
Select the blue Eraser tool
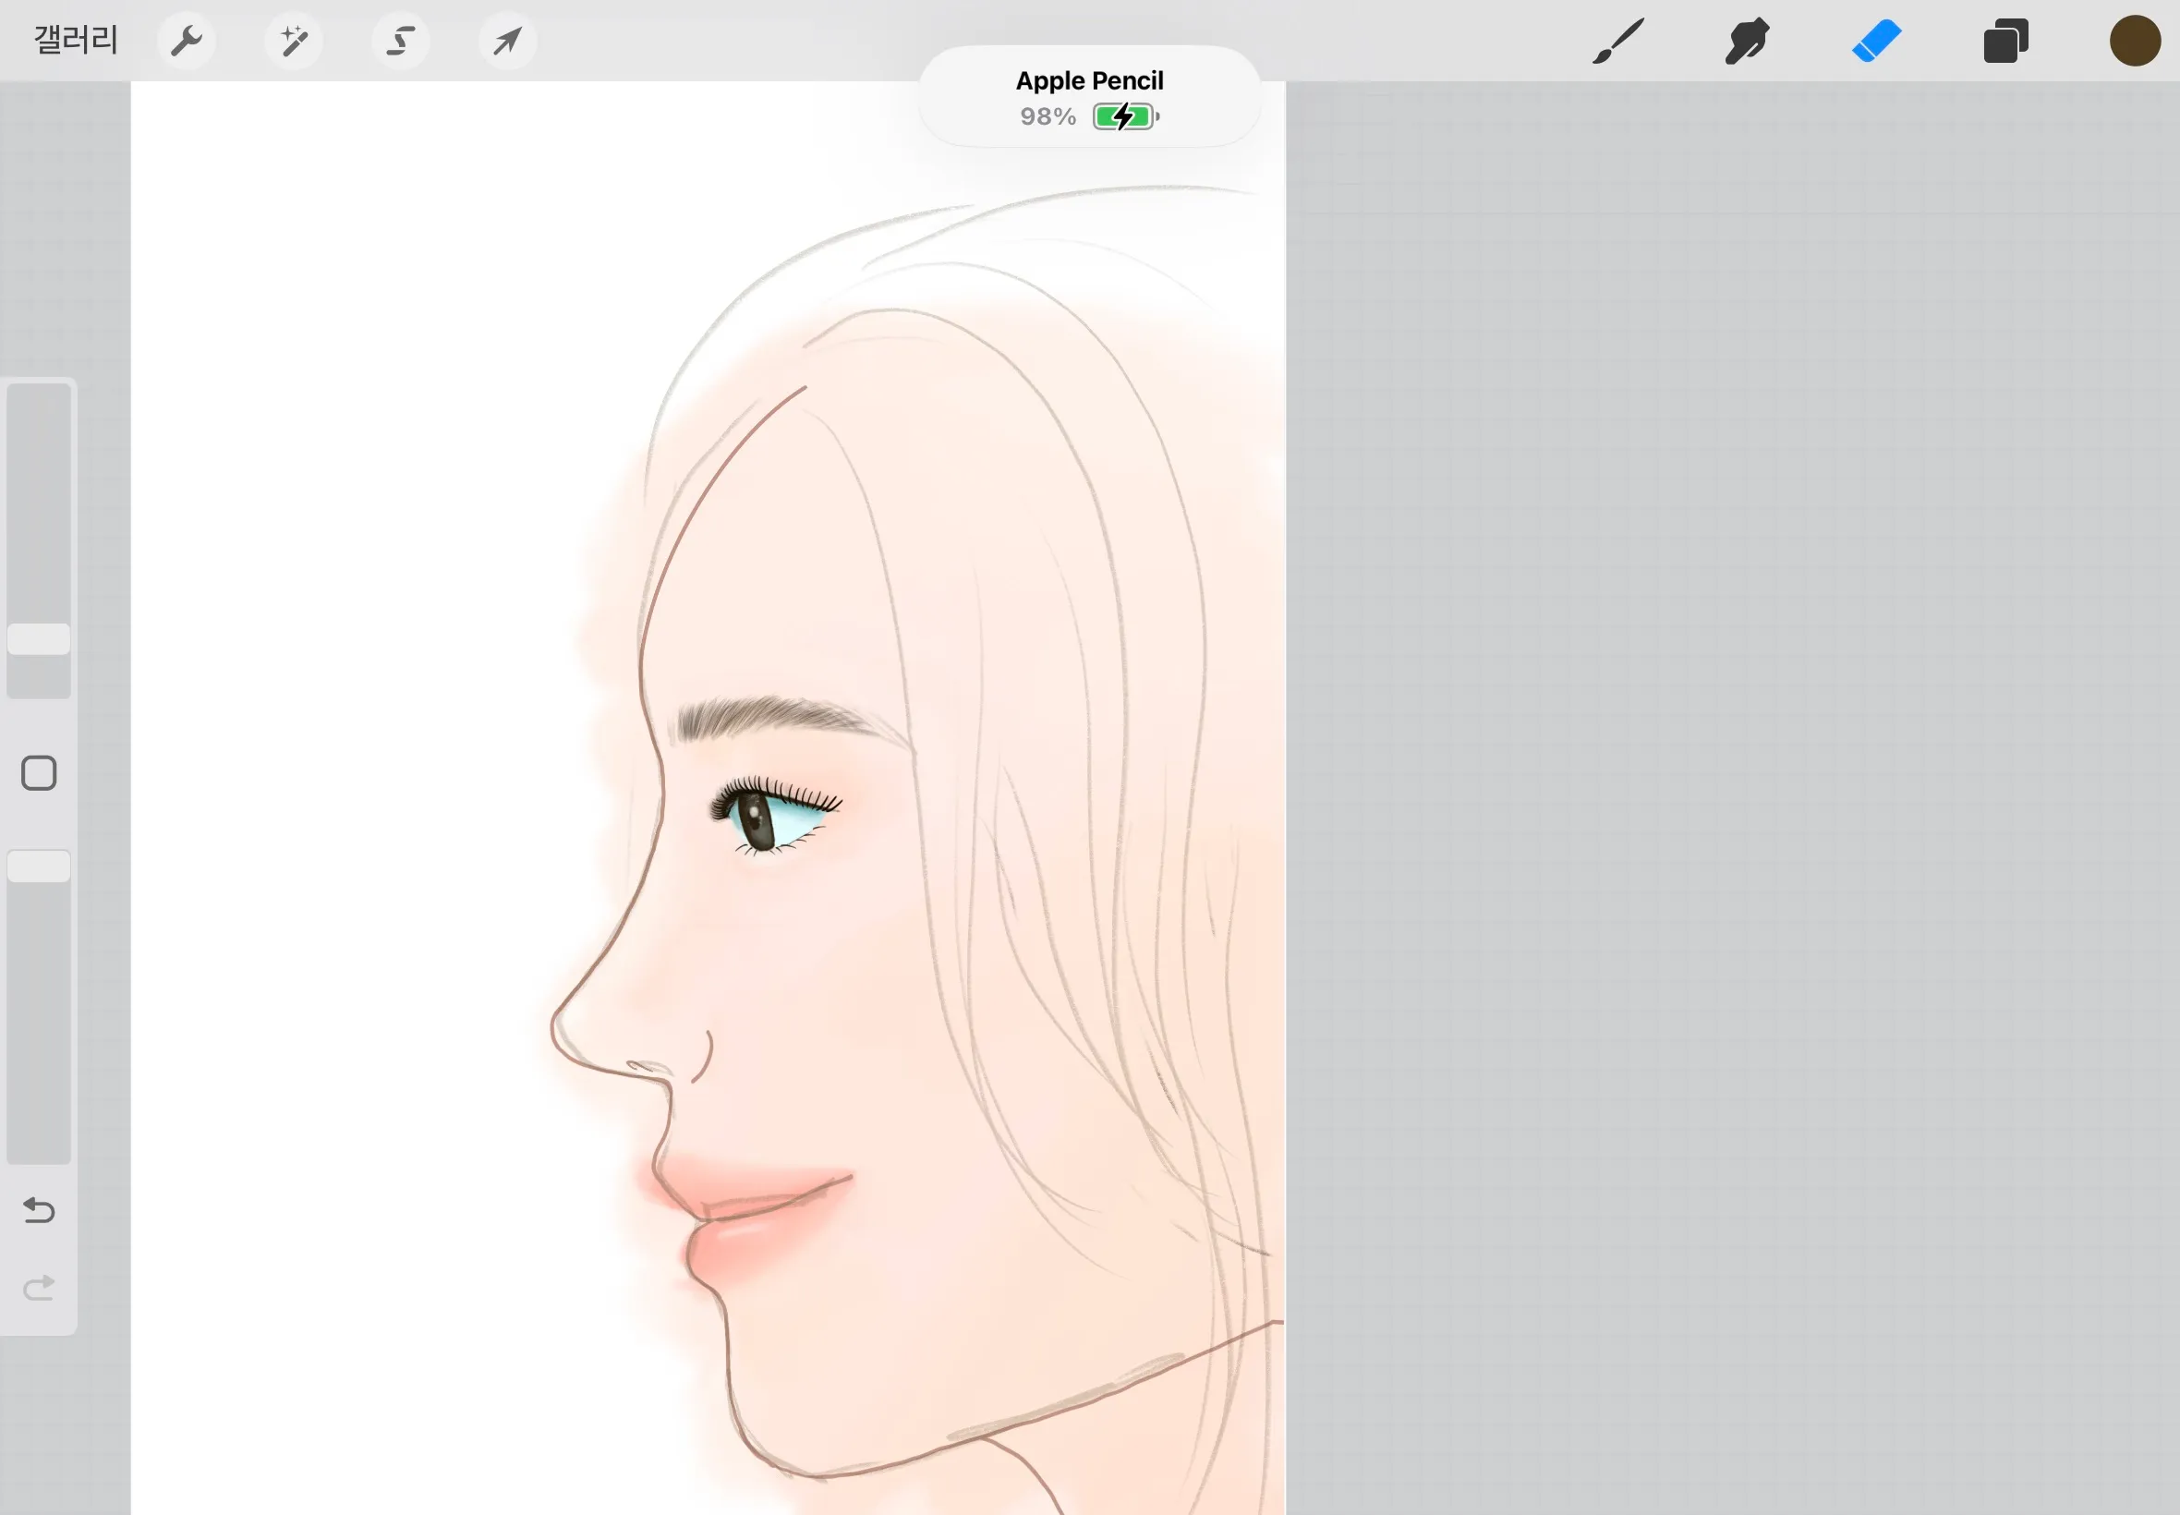coord(1876,41)
